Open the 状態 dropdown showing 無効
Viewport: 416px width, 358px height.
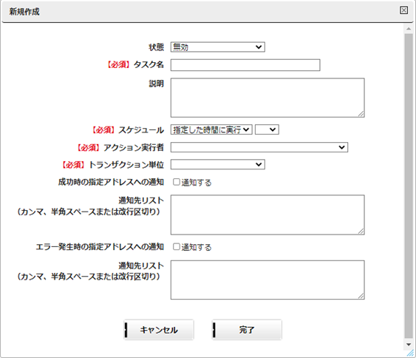click(217, 47)
